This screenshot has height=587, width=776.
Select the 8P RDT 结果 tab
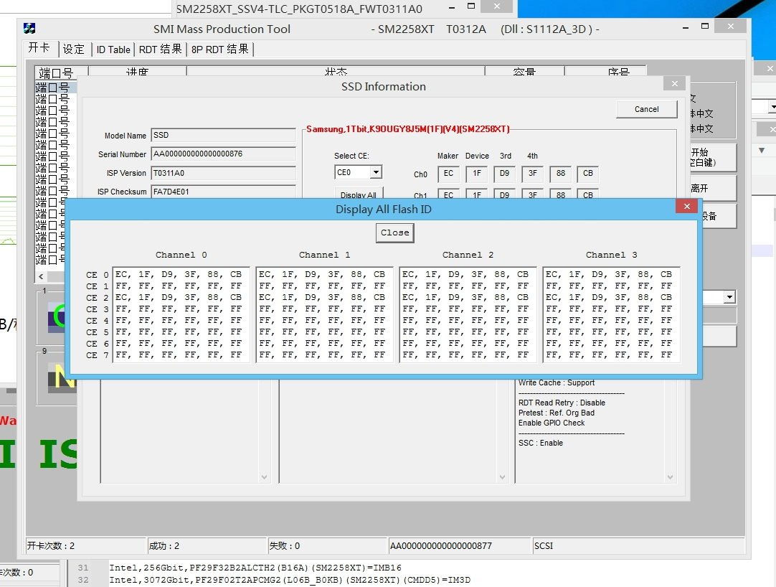220,50
